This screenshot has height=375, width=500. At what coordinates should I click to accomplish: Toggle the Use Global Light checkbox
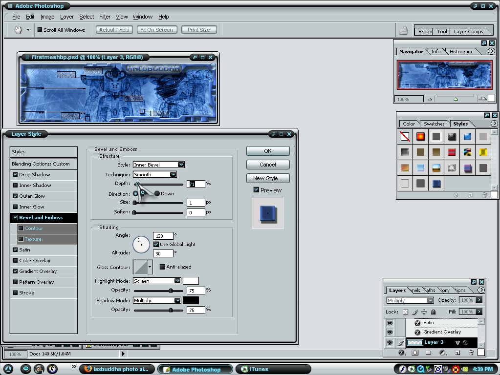156,244
